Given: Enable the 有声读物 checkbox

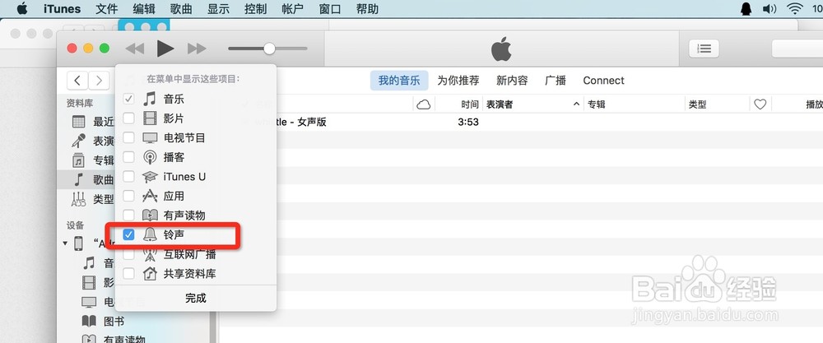Looking at the screenshot, I should click(128, 215).
